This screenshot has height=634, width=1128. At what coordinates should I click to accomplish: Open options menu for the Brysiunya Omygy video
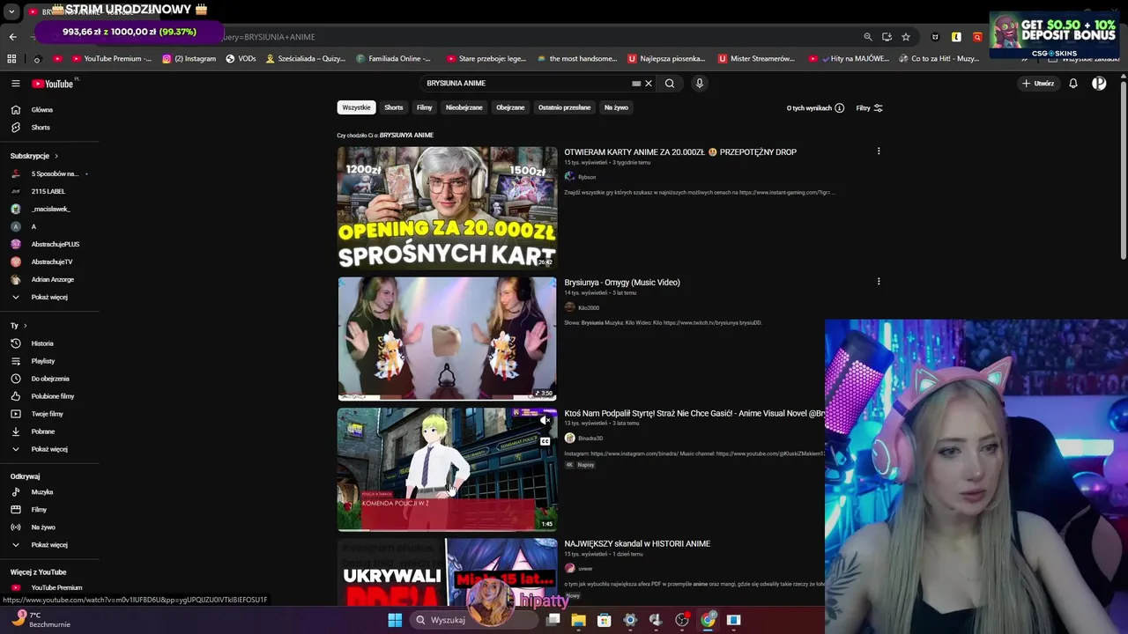(879, 282)
